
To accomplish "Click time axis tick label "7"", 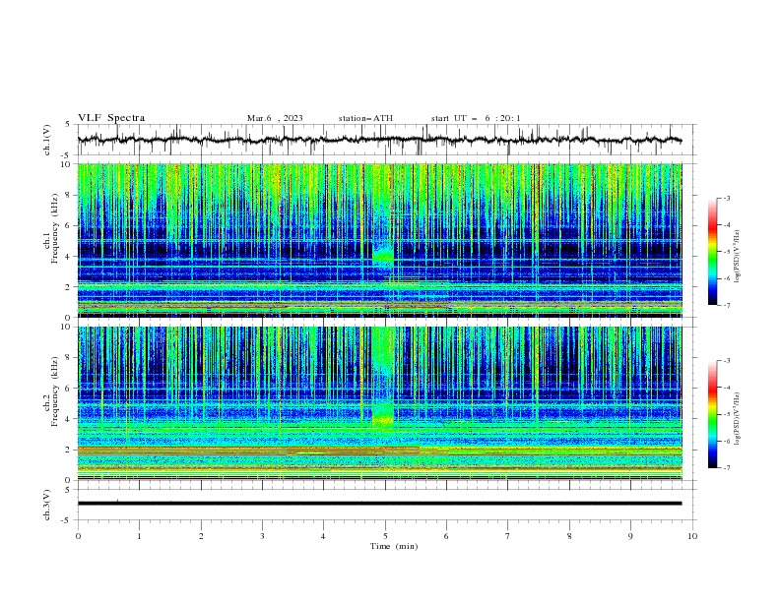I will pos(508,536).
